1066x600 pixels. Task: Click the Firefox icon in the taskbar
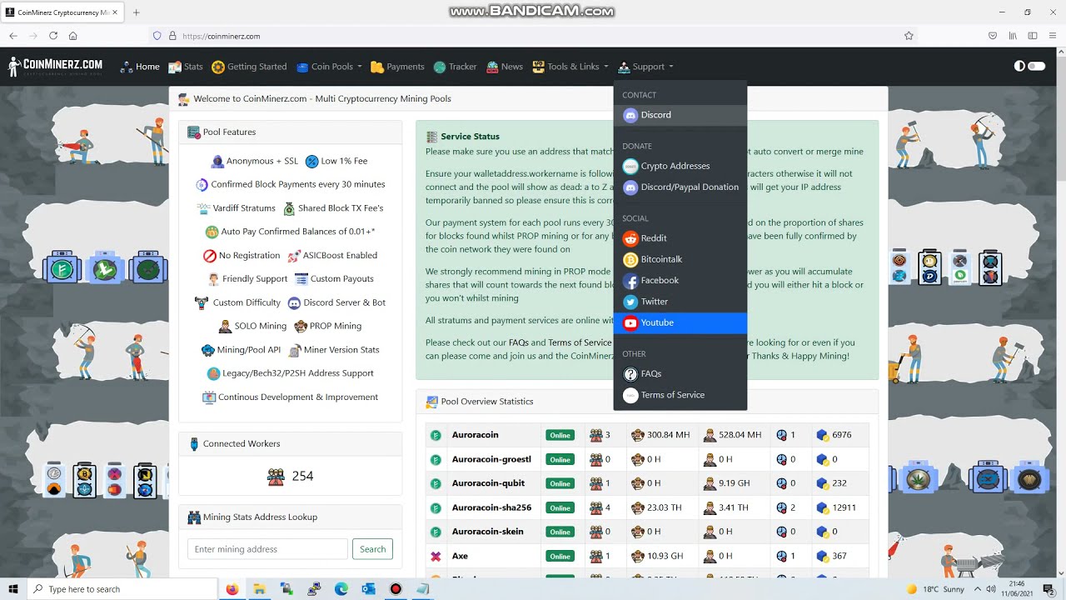(x=232, y=589)
